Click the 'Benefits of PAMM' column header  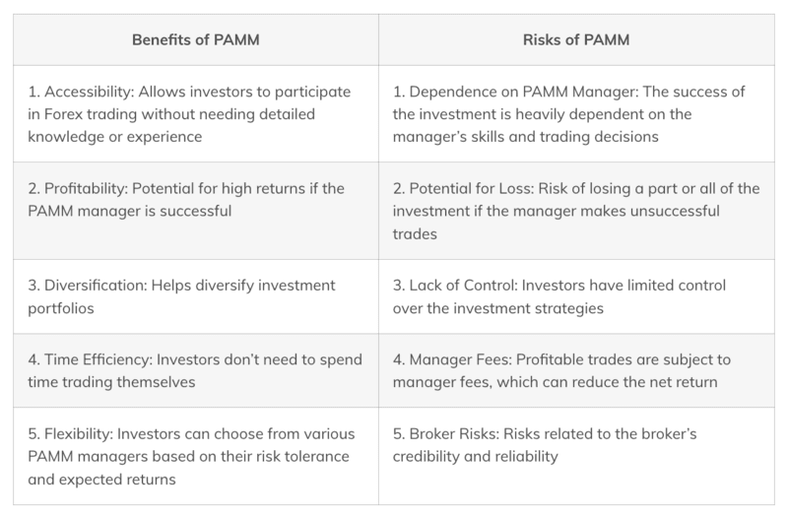coord(196,39)
